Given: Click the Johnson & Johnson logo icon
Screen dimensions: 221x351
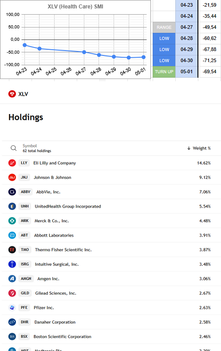Looking at the screenshot, I should point(12,177).
